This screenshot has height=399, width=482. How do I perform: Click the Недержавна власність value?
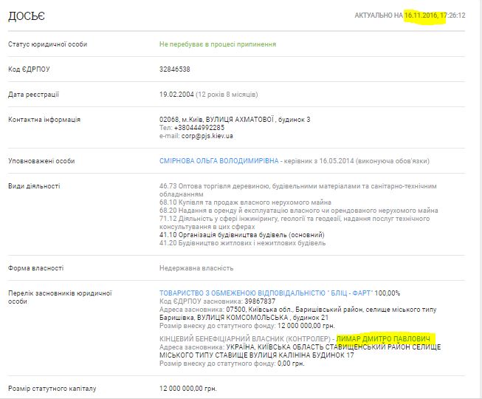point(196,268)
